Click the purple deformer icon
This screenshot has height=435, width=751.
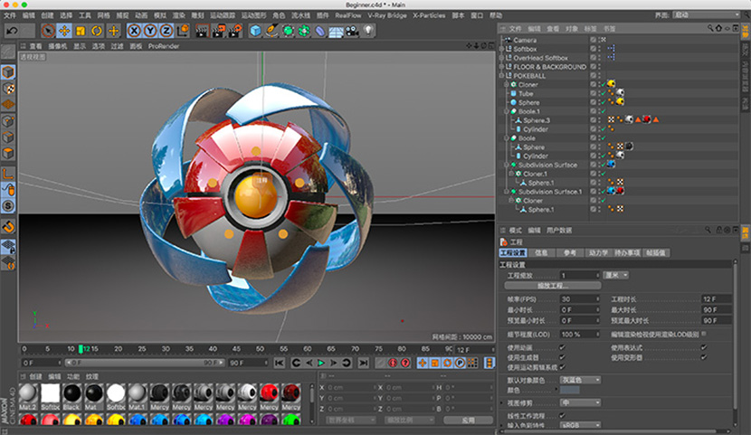click(320, 31)
